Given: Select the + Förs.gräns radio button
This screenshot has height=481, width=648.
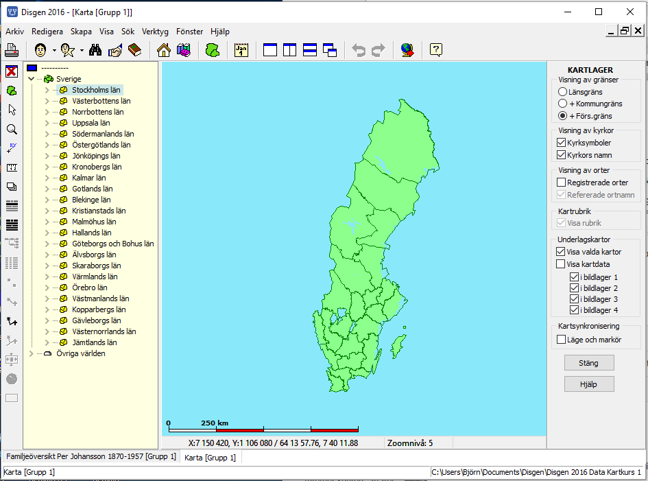Looking at the screenshot, I should click(562, 116).
